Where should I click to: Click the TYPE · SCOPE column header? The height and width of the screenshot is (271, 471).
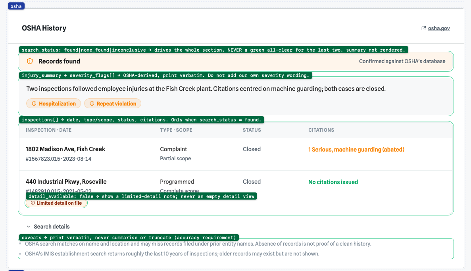[176, 130]
